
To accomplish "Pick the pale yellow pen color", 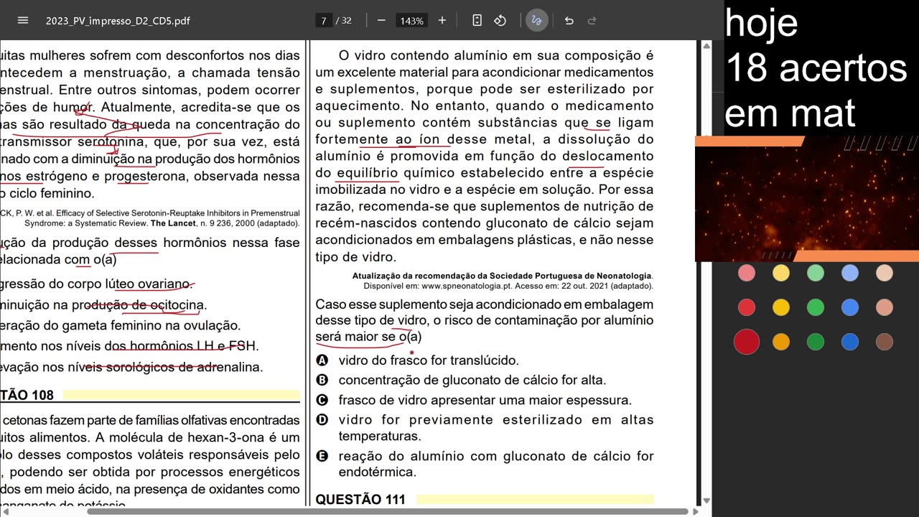I will [x=781, y=273].
